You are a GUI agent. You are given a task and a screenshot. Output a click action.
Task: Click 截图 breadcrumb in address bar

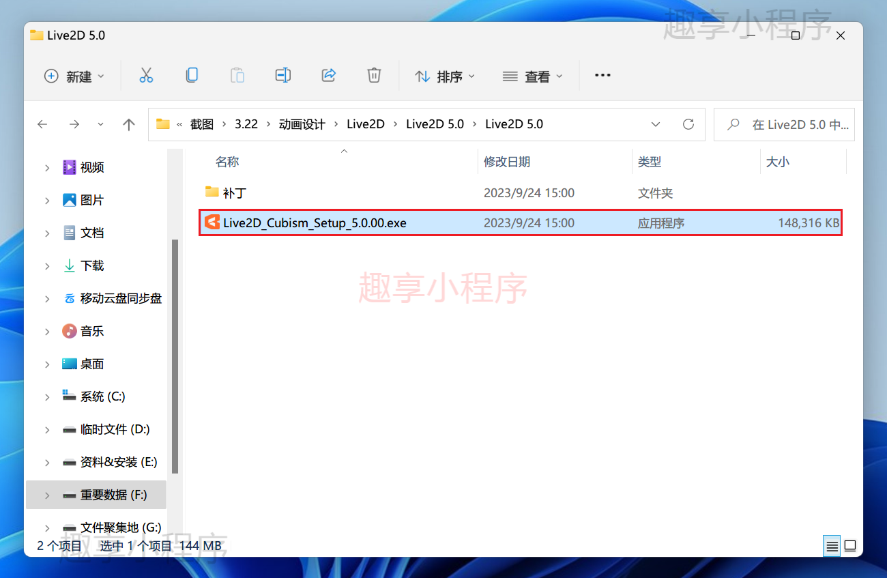(x=202, y=124)
